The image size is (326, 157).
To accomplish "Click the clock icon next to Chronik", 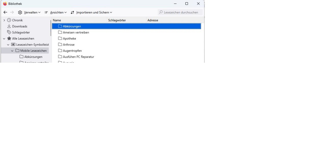I will (x=9, y=20).
